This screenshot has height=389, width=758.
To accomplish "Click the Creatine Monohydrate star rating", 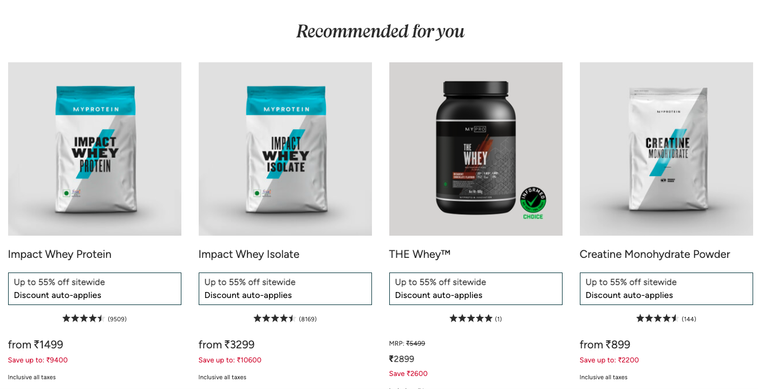I will (x=657, y=319).
